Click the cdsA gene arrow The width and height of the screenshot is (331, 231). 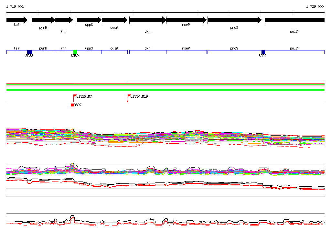click(x=115, y=20)
